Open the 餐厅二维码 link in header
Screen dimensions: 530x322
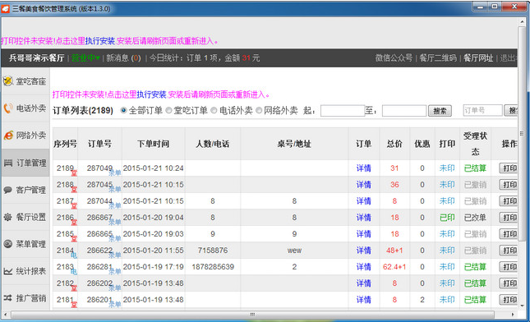[x=438, y=58]
